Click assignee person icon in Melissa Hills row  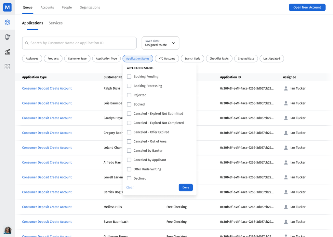pos(286,207)
